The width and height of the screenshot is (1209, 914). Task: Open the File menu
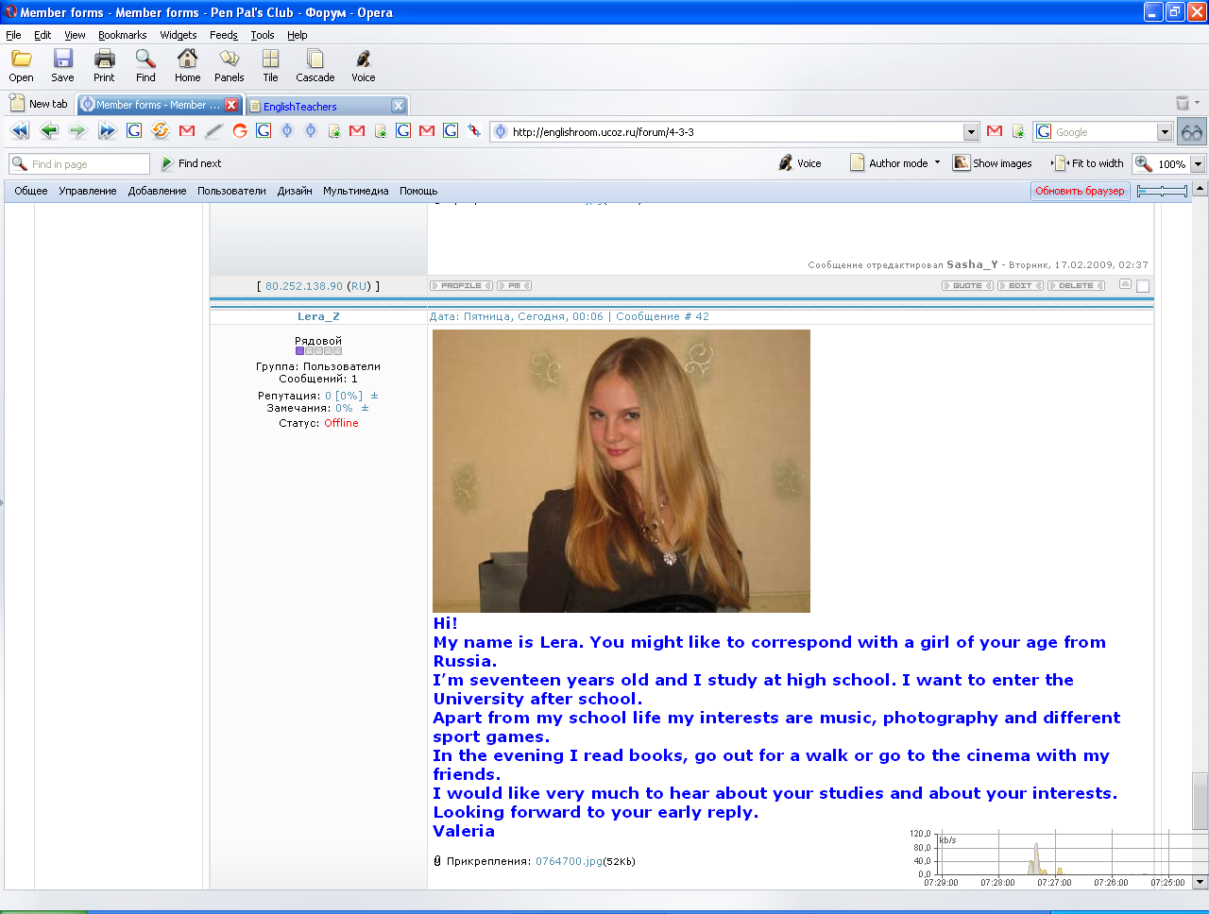[x=13, y=35]
